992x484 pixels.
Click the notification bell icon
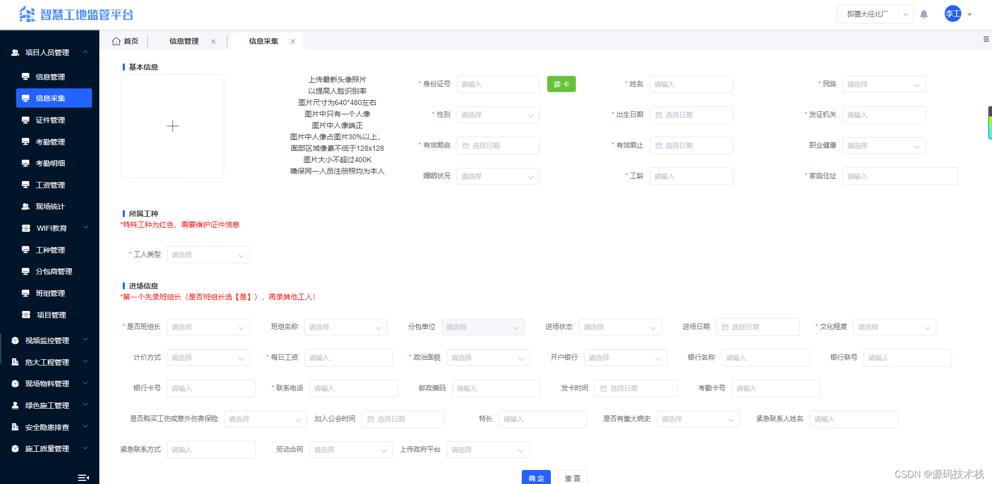click(924, 14)
